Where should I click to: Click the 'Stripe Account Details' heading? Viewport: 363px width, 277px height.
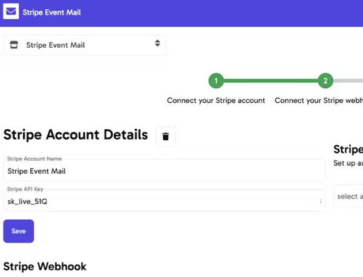point(76,135)
